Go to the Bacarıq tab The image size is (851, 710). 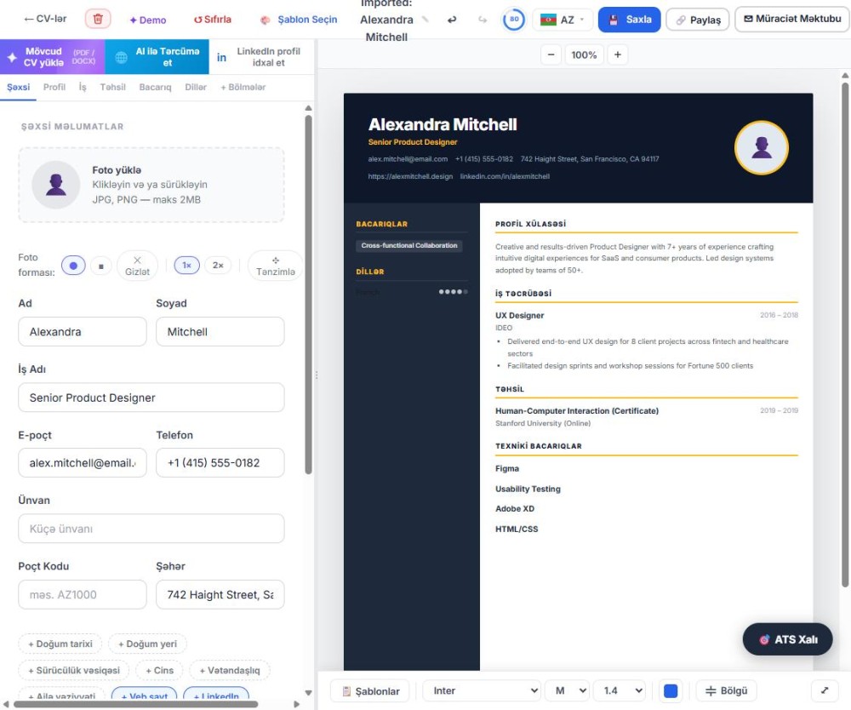pyautogui.click(x=155, y=87)
